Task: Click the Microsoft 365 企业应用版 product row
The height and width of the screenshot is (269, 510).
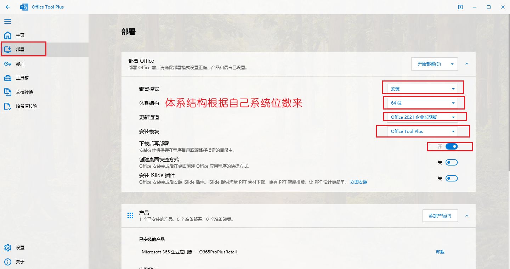Action: (298, 252)
